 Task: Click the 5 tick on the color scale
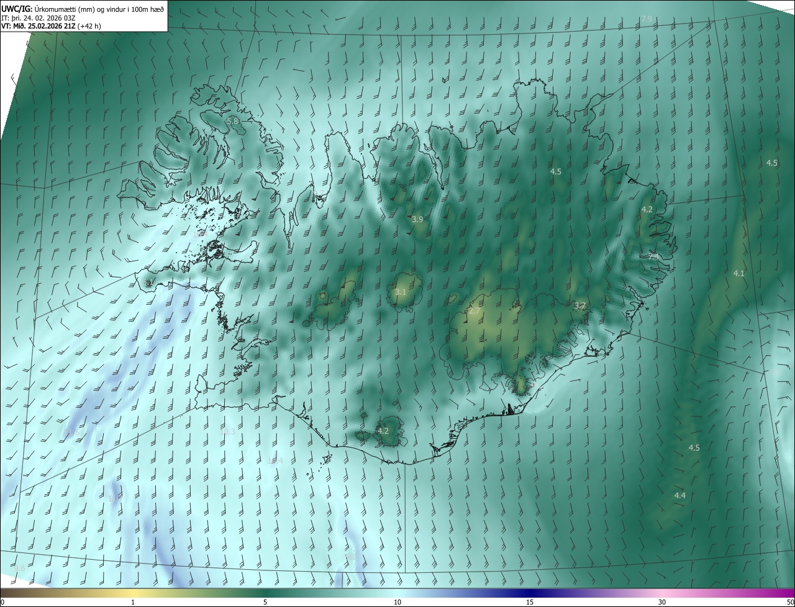[265, 602]
